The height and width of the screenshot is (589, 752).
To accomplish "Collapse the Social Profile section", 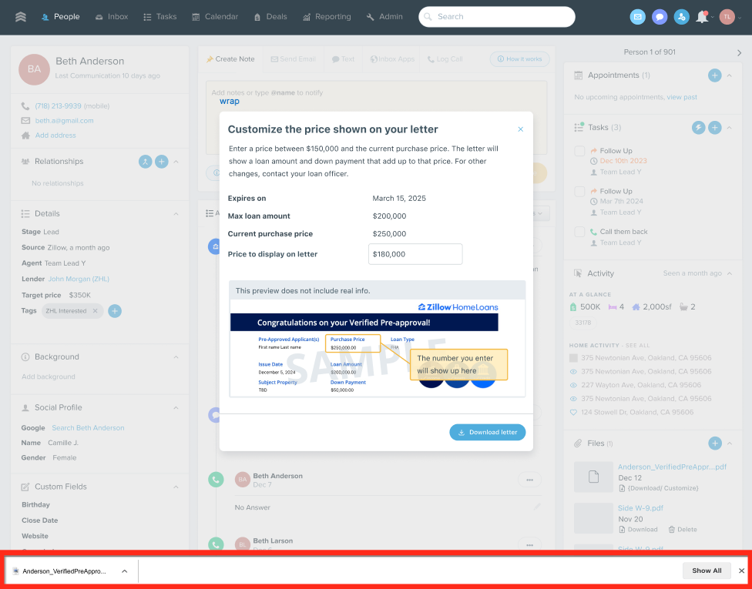I will point(176,408).
